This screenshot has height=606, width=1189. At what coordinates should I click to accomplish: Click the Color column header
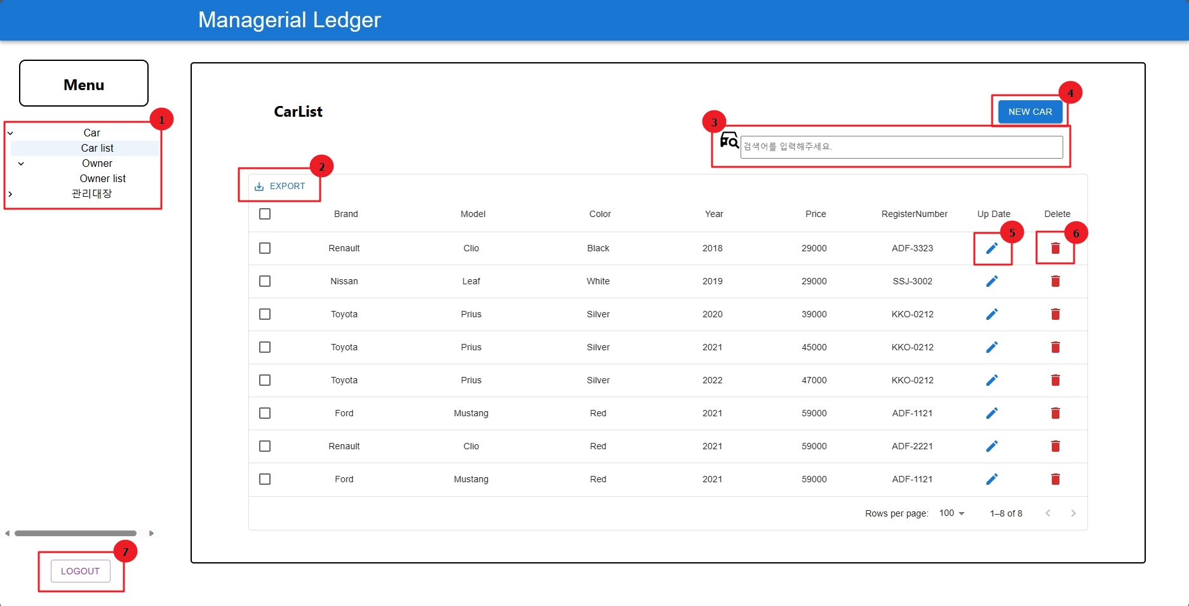pos(600,214)
